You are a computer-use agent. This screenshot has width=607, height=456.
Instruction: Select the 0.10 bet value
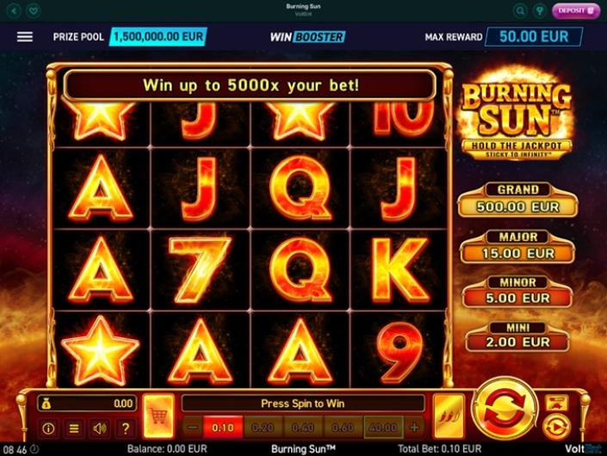(223, 428)
